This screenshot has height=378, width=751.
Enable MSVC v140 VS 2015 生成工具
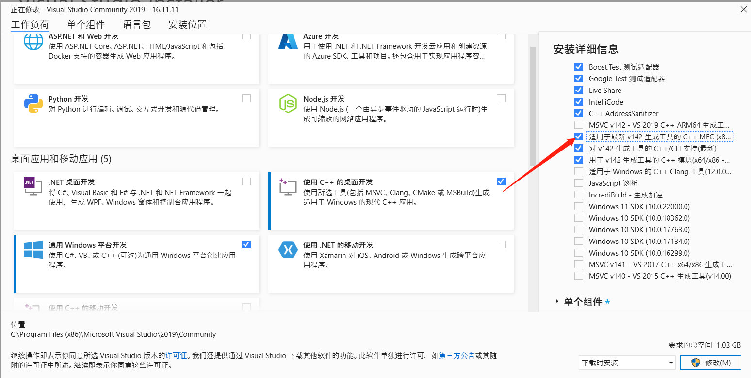pos(578,276)
